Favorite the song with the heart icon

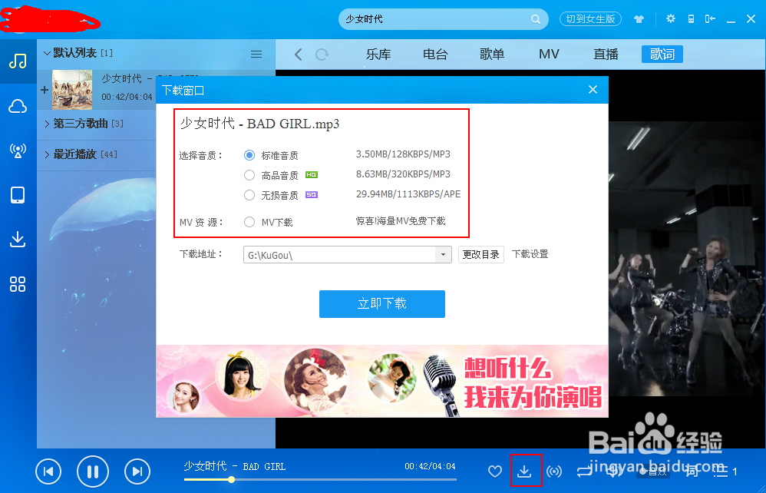[x=495, y=471]
